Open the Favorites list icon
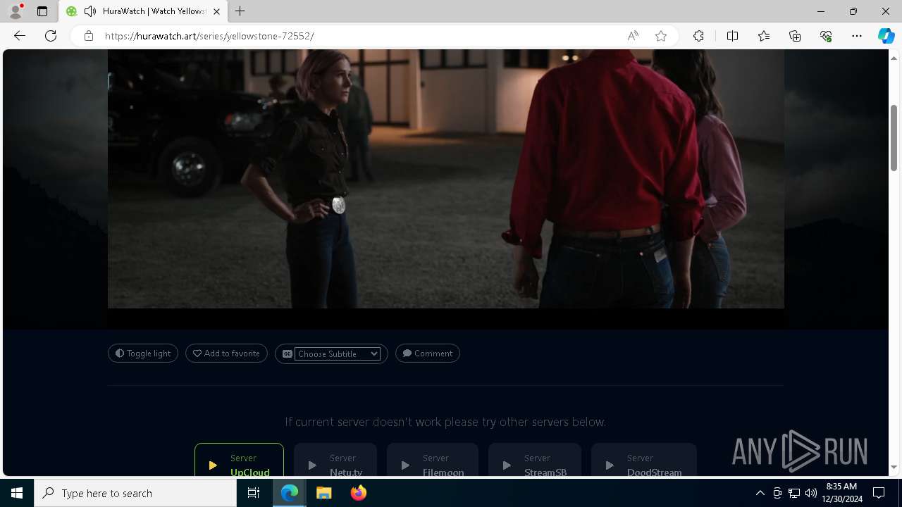Image resolution: width=902 pixels, height=507 pixels. tap(764, 36)
